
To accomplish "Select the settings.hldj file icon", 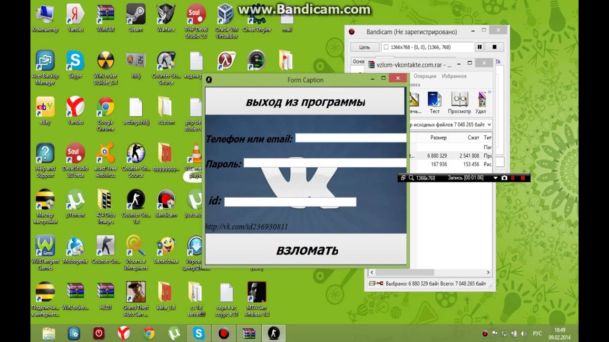I will tap(136, 111).
